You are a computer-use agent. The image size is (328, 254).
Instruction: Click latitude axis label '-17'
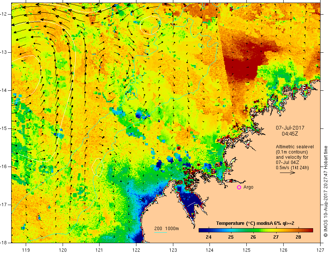tap(4, 205)
